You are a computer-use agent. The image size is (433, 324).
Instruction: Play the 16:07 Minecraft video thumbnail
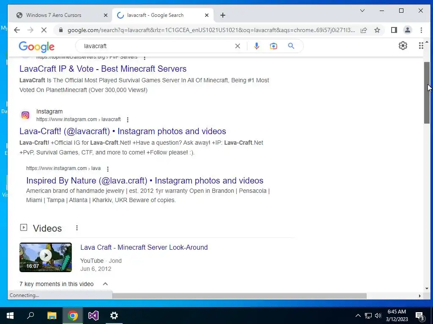(x=46, y=257)
